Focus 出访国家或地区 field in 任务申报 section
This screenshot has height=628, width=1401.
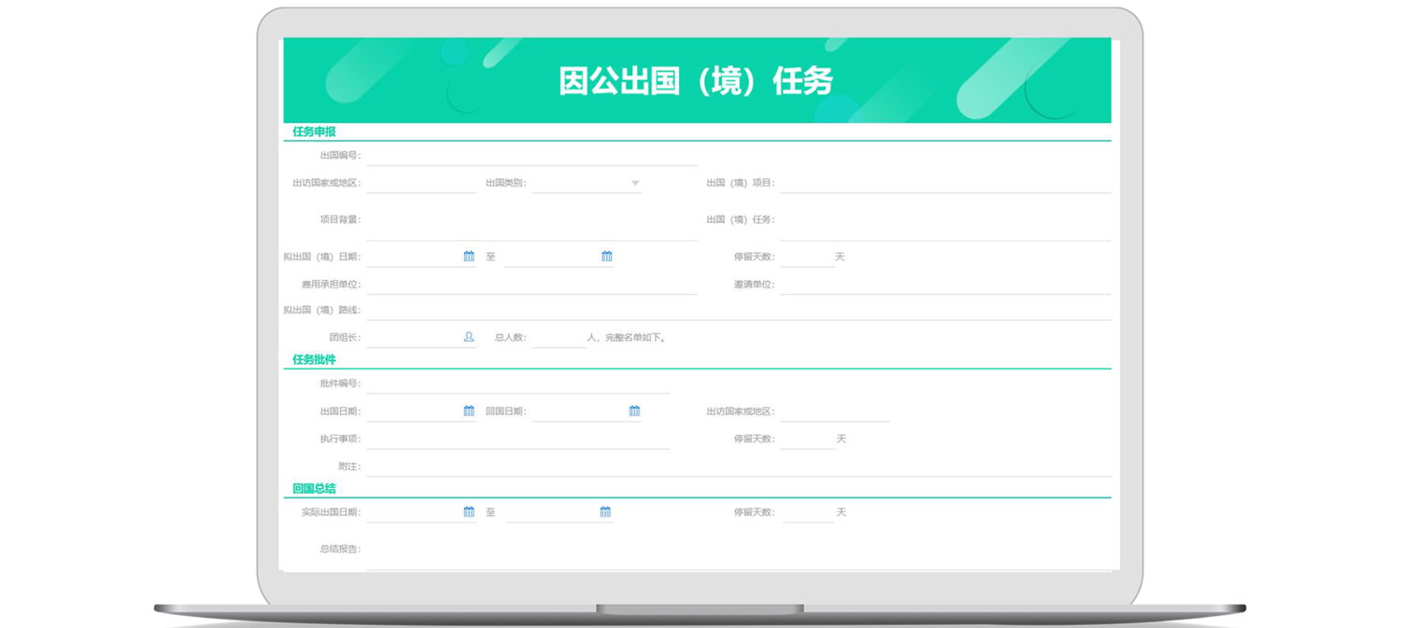(420, 183)
